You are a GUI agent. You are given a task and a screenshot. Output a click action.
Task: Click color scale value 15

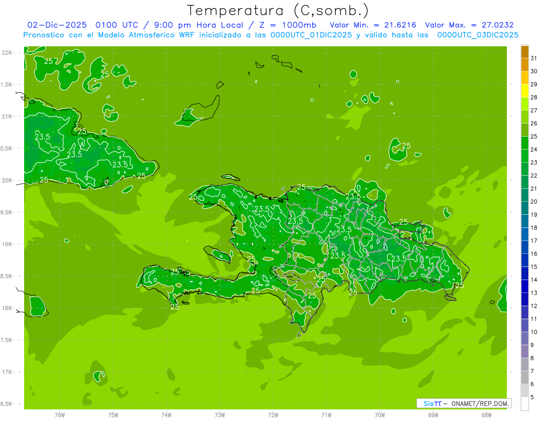click(x=534, y=267)
